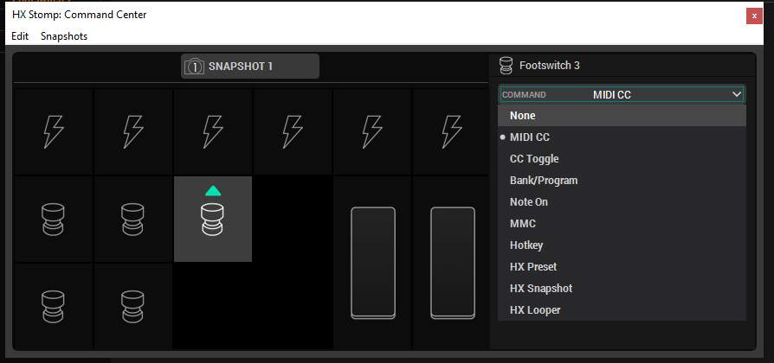Select the sixth Instant command lightning bolt
This screenshot has width=774, height=363.
click(x=452, y=131)
